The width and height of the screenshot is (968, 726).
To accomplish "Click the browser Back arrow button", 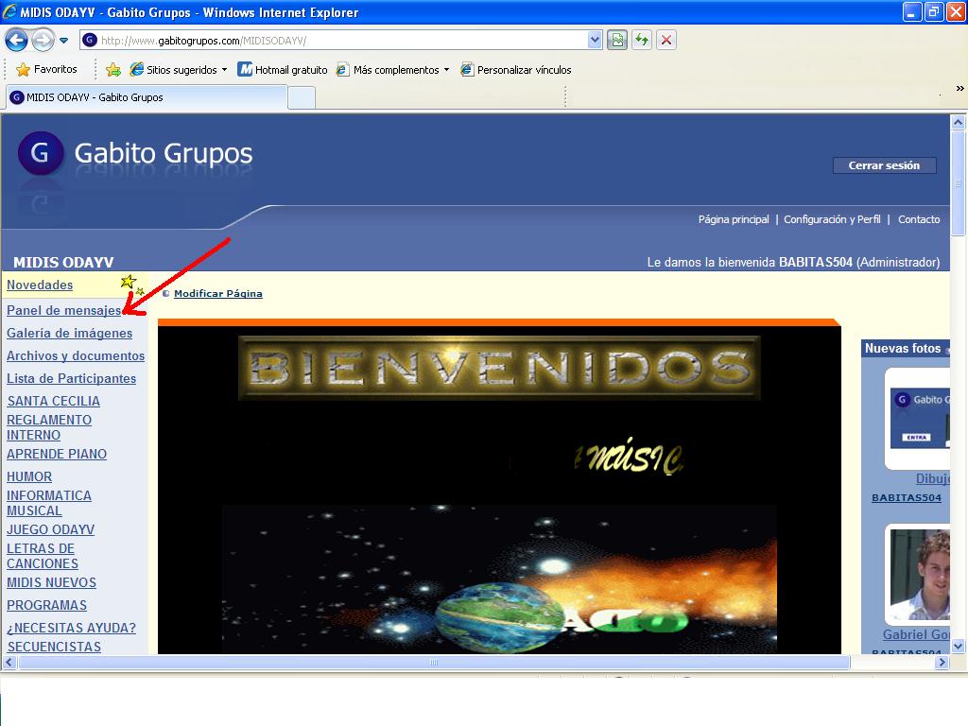I will [16, 40].
